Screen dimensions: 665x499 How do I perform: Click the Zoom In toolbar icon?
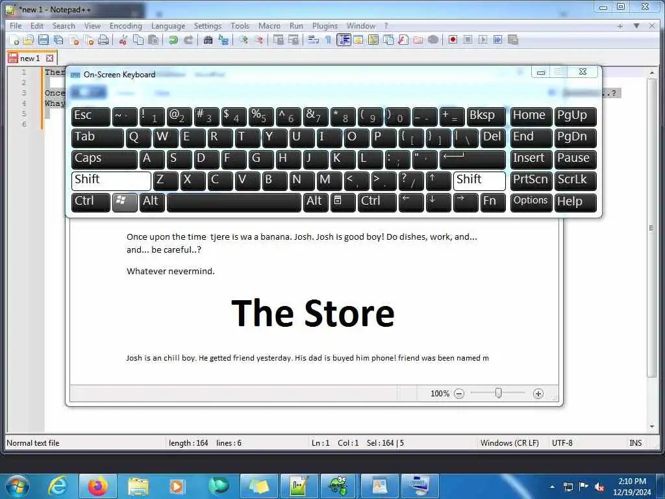[x=244, y=40]
